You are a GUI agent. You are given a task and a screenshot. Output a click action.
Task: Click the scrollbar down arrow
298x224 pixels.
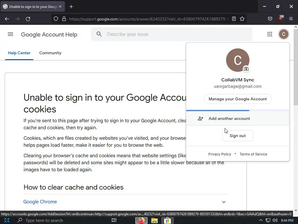[x=296, y=210]
